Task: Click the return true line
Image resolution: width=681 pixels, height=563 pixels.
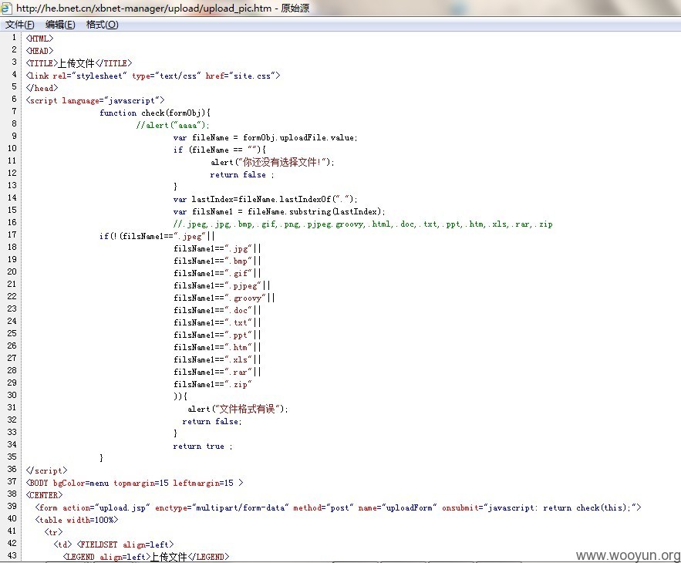Action: point(202,446)
